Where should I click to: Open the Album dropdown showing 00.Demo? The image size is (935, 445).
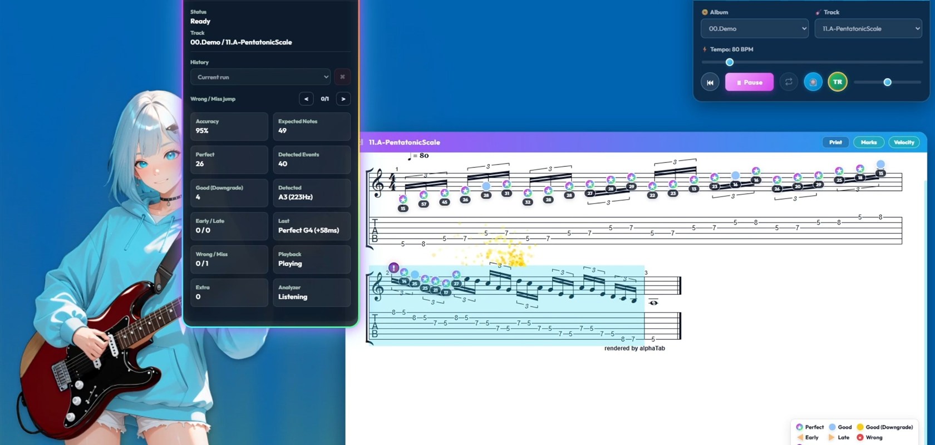click(755, 28)
